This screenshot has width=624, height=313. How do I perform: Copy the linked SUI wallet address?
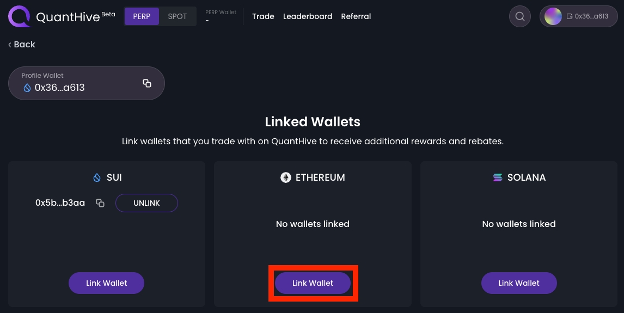(100, 203)
